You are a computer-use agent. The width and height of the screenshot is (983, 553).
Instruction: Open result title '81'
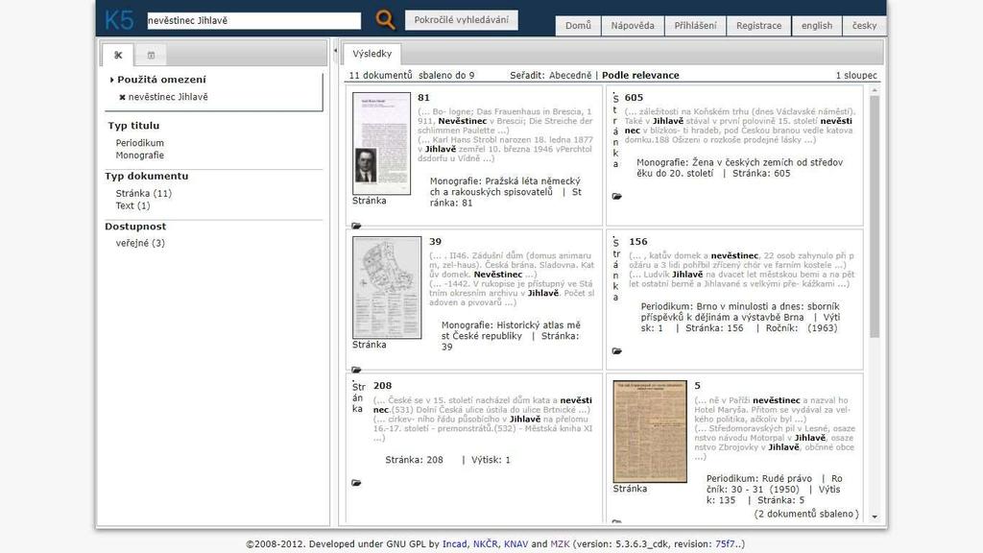pyautogui.click(x=423, y=98)
